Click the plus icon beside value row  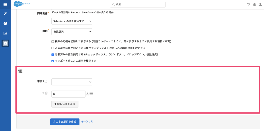[x=43, y=93]
